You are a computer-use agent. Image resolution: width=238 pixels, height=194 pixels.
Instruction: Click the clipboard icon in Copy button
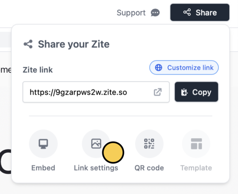[184, 92]
